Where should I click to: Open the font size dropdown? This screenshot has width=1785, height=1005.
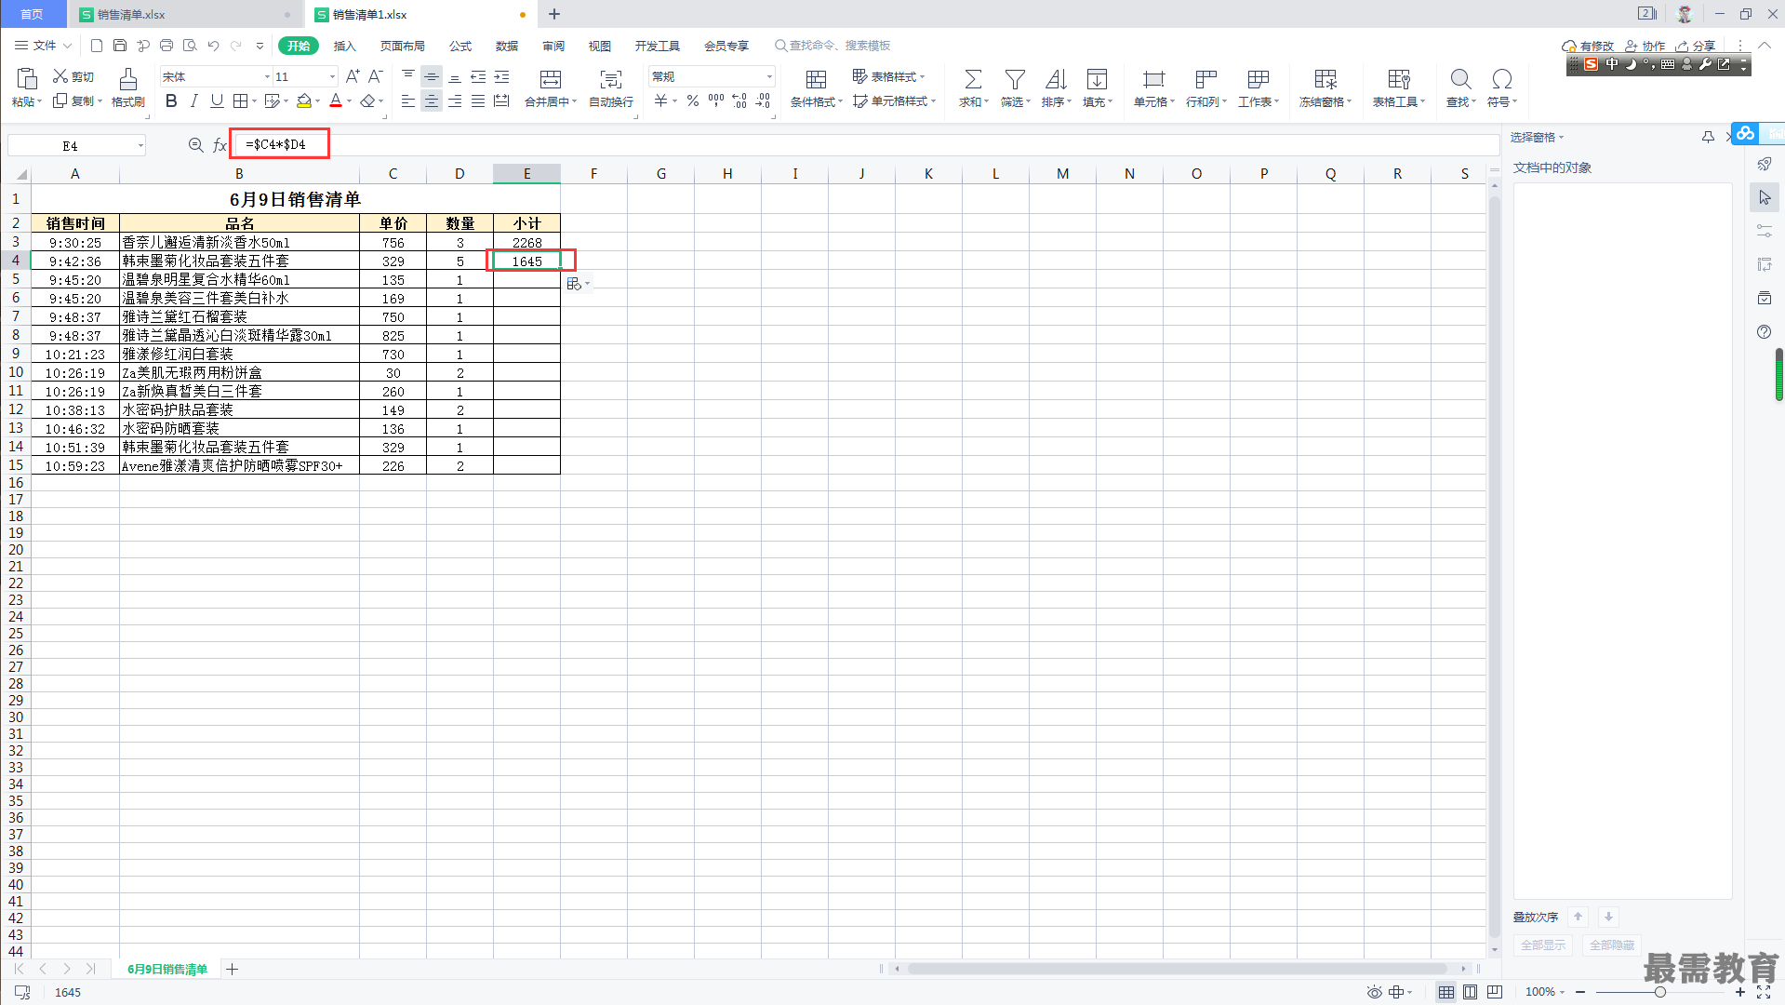tap(332, 77)
